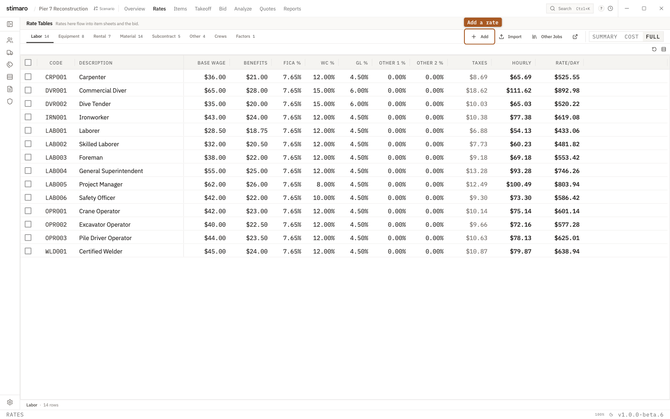Check the Certified Welder row checkbox
Screen dimensions: 670x419
pyautogui.click(x=28, y=251)
